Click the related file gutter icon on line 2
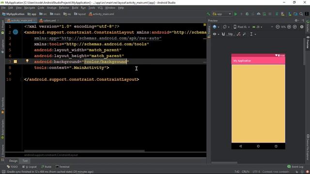Viewport: 310px width, 174px height. (x=15, y=32)
